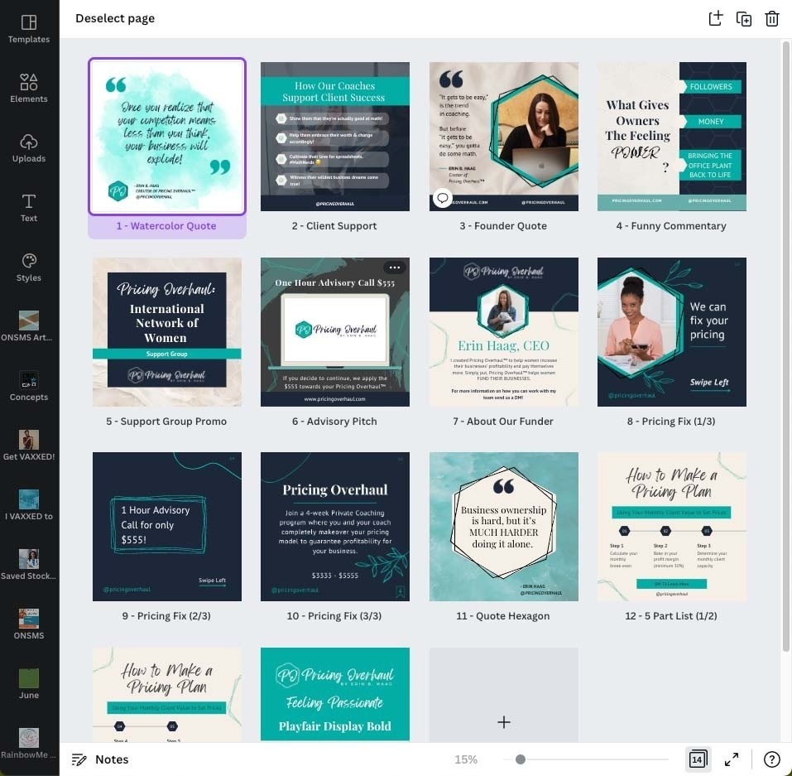This screenshot has height=776, width=792.
Task: Open the Styles panel
Action: [29, 268]
